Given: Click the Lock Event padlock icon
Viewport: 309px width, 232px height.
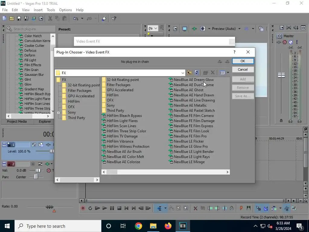Looking at the screenshot, I should pyautogui.click(x=231, y=208).
